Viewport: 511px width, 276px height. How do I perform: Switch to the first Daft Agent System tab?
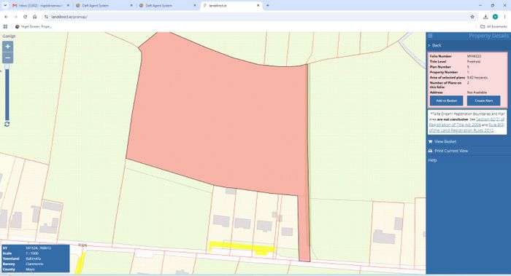point(104,6)
